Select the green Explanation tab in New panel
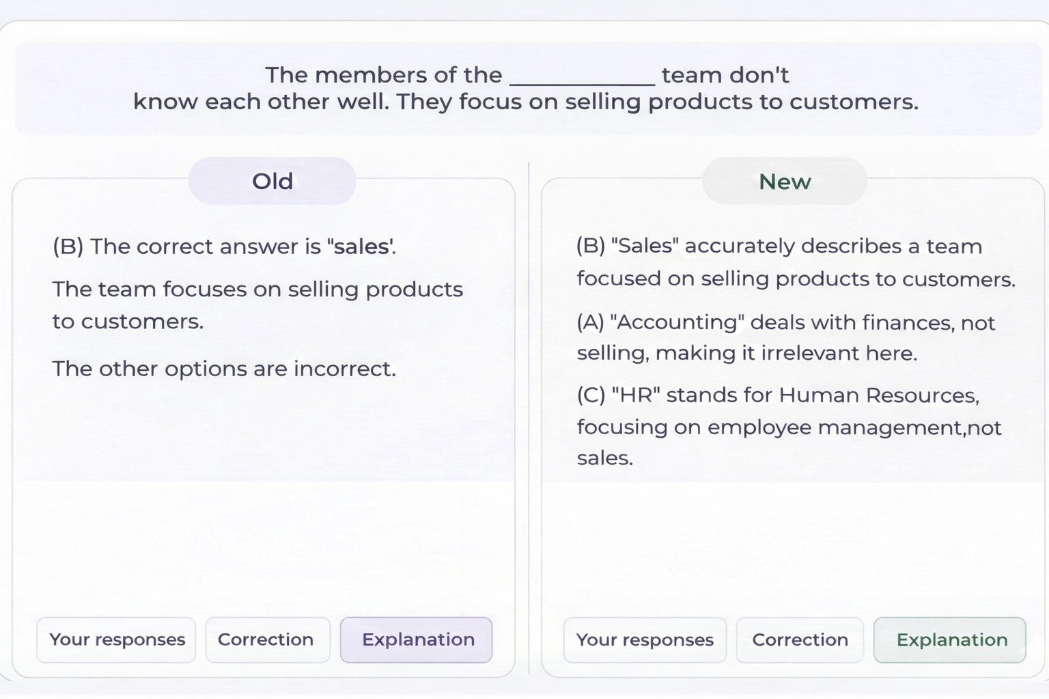This screenshot has height=699, width=1049. 950,640
